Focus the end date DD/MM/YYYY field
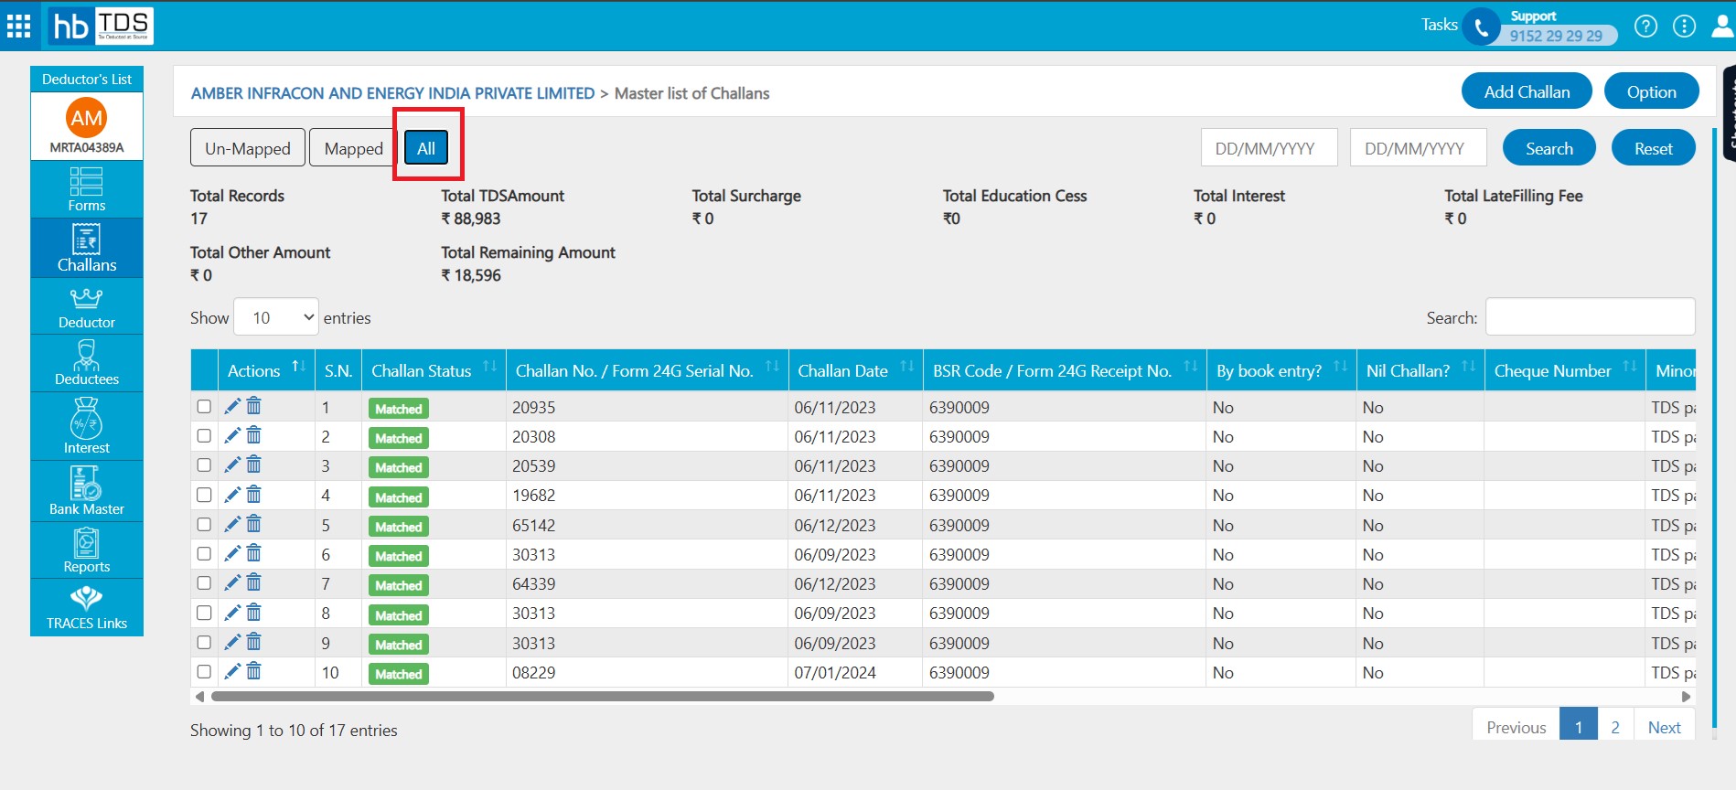Viewport: 1736px width, 790px height. 1418,148
